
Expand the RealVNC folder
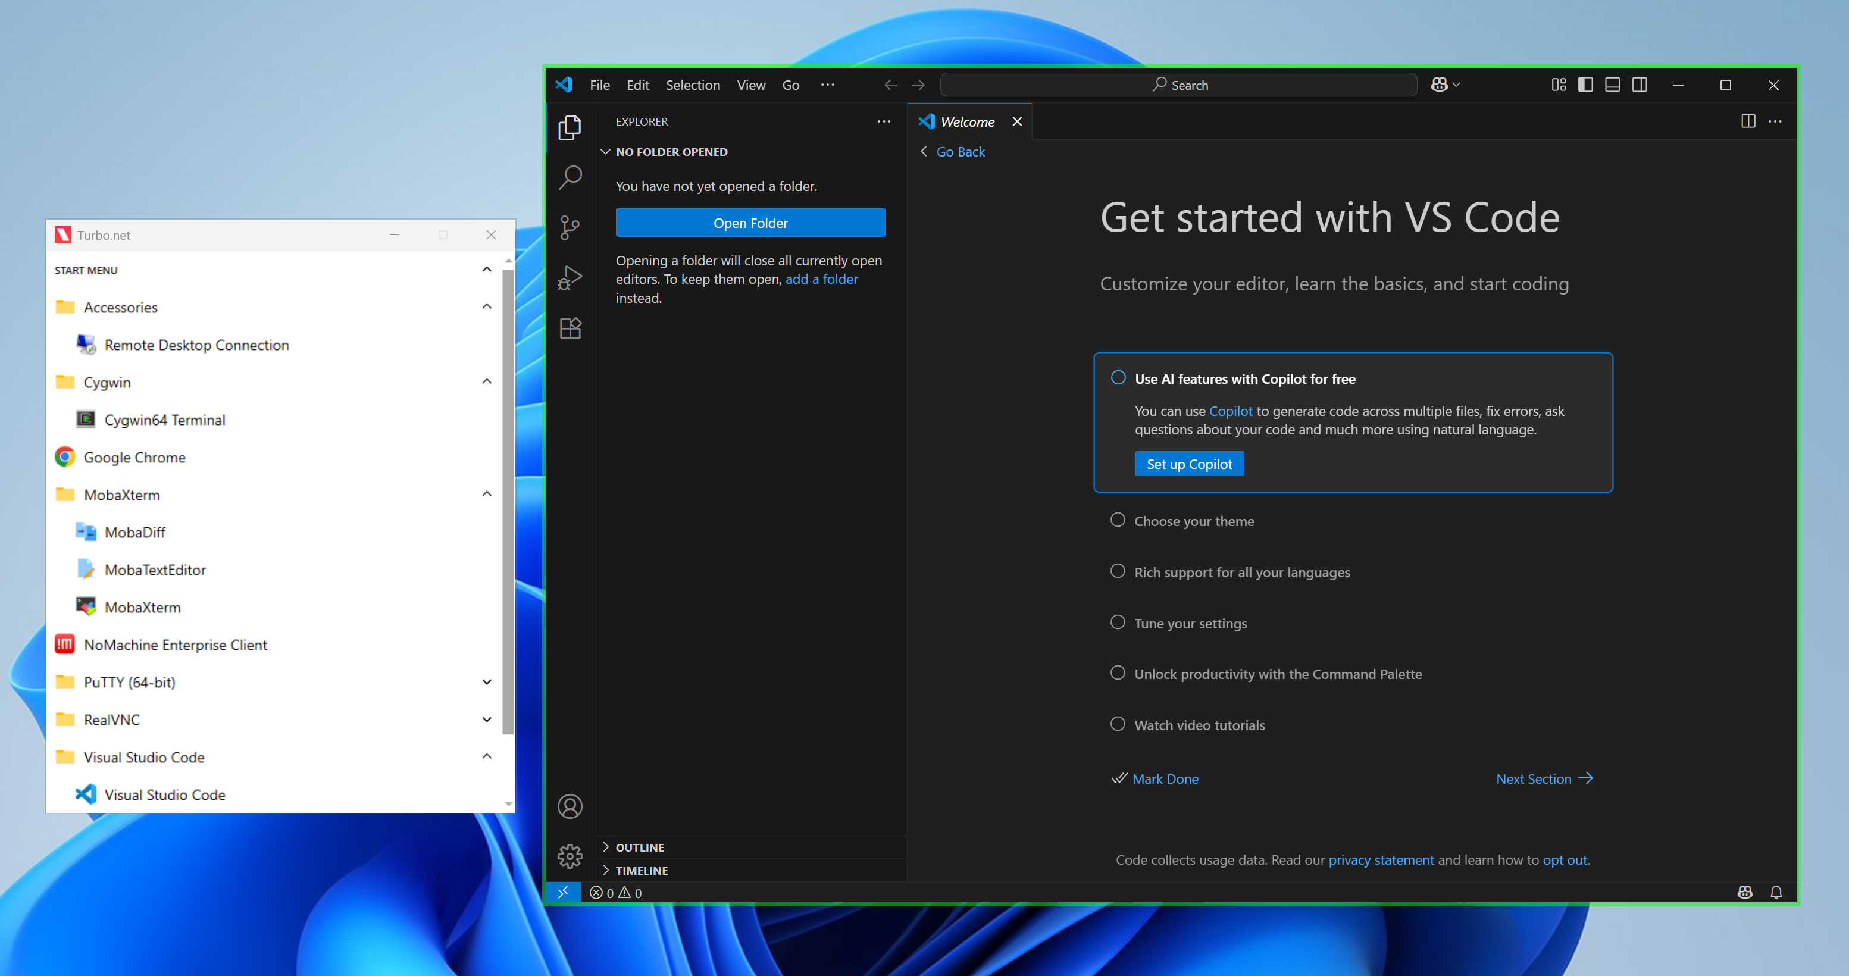point(487,719)
